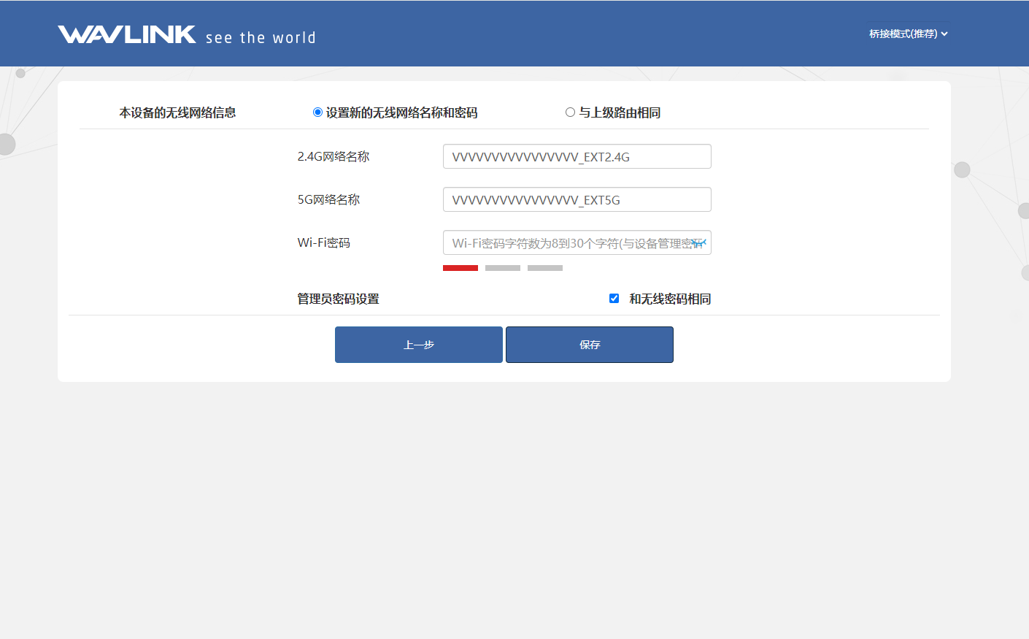The height and width of the screenshot is (639, 1029).
Task: Toggle password visibility eye icon
Action: click(699, 242)
